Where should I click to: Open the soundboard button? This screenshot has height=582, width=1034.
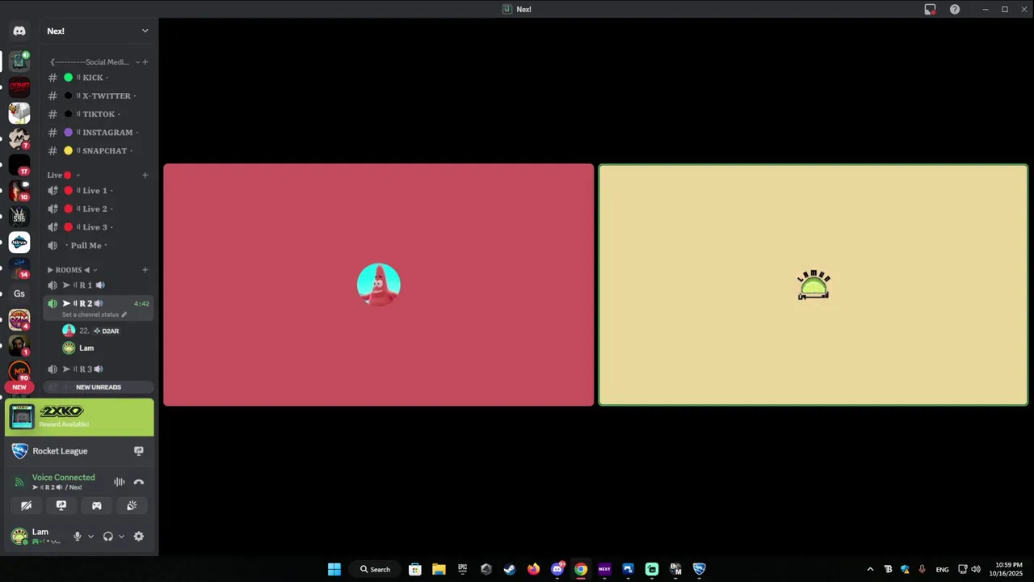(x=132, y=505)
